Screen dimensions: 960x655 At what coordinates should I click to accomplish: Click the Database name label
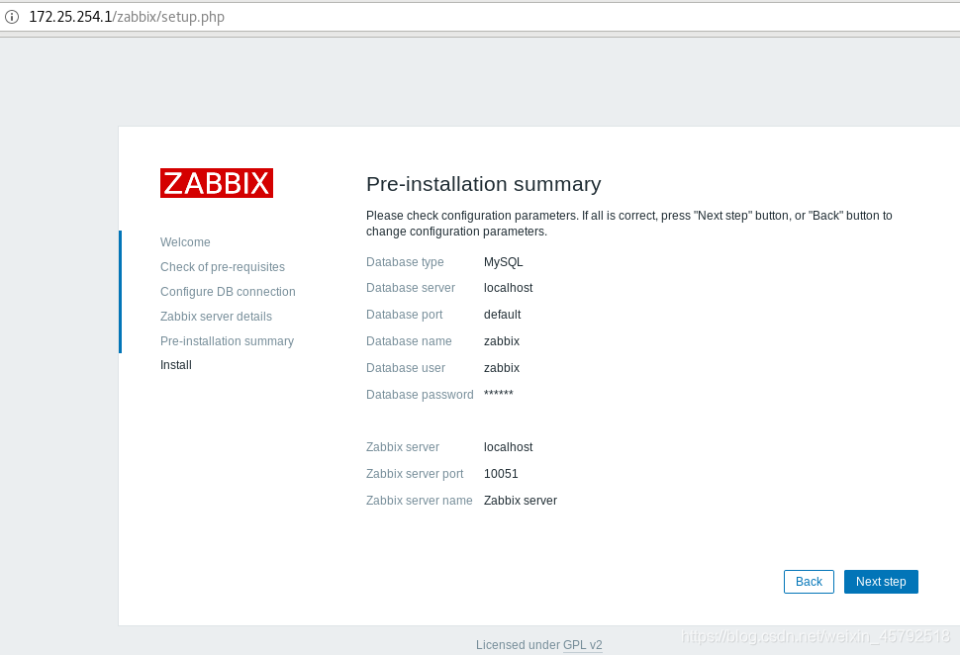409,341
